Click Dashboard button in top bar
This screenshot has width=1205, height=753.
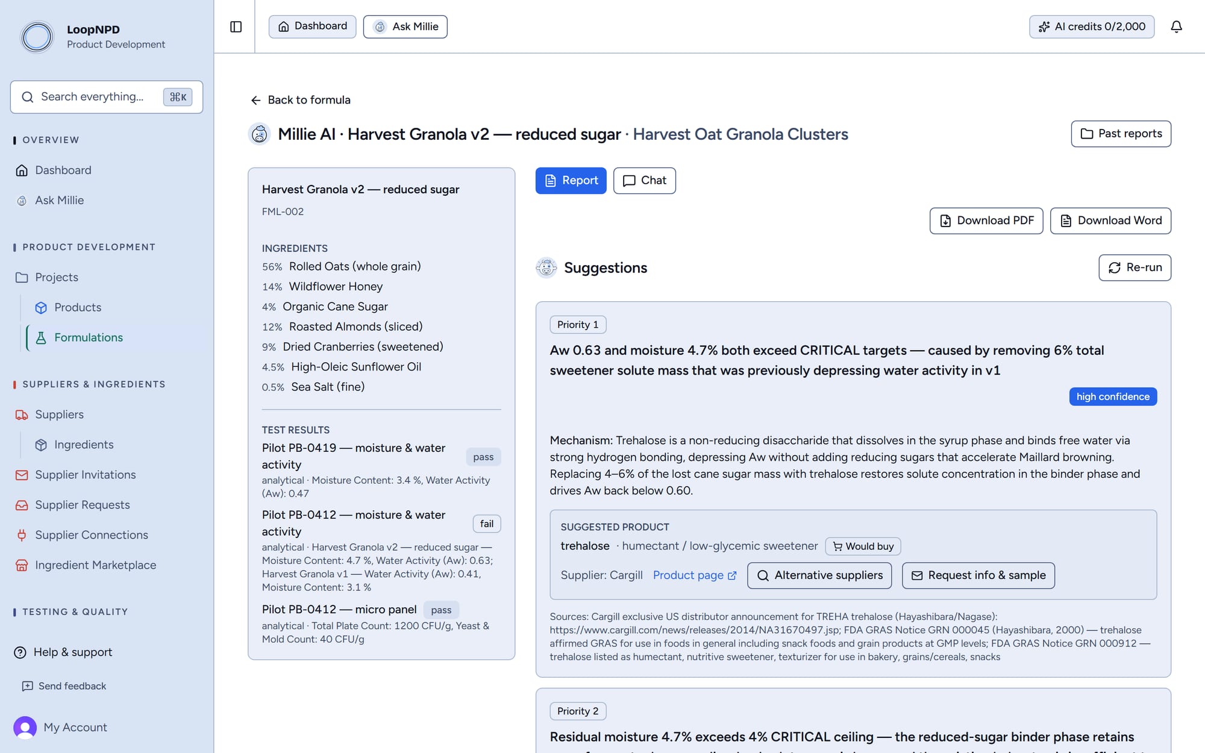pyautogui.click(x=312, y=27)
